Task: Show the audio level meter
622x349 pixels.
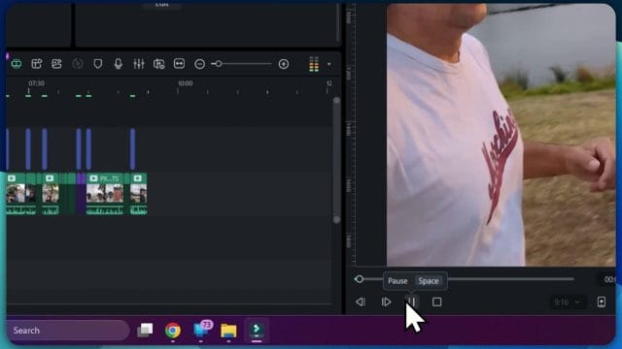Action: point(314,64)
